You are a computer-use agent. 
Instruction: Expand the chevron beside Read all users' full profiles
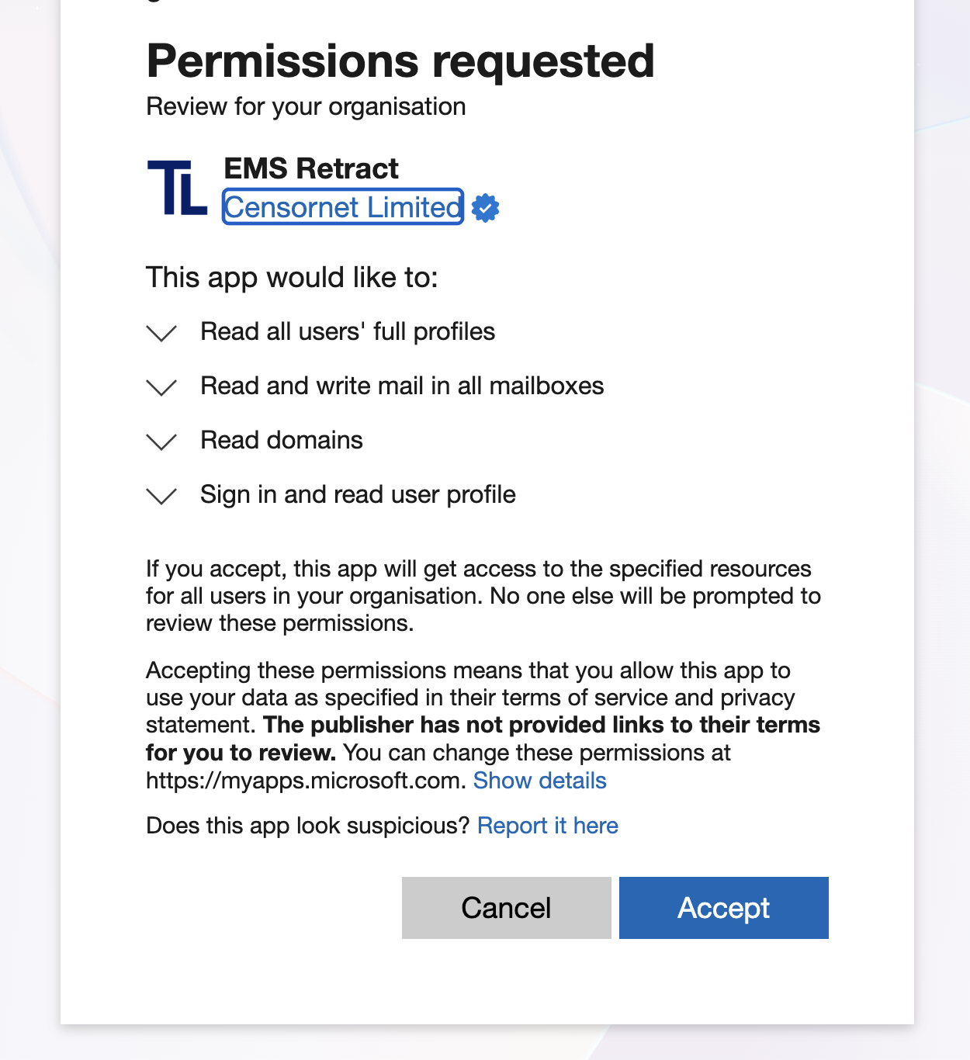click(x=161, y=333)
